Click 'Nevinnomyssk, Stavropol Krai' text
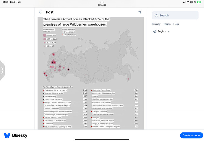Viewport: 204px width, 141px height. pos(58,127)
